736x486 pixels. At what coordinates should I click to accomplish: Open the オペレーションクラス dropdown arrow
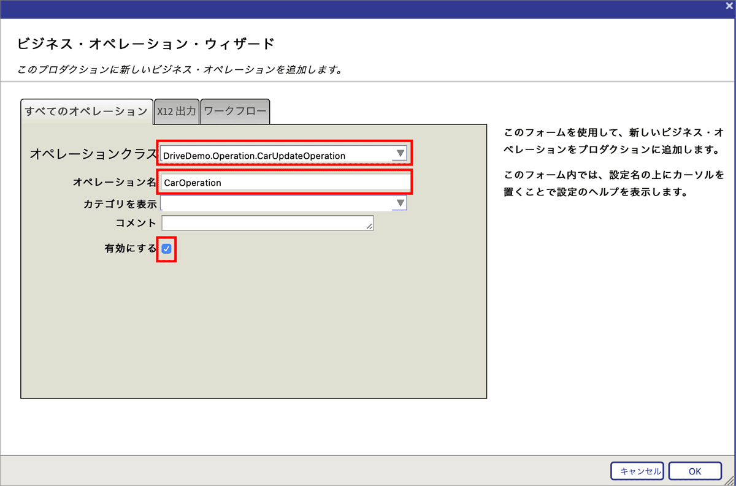point(400,153)
